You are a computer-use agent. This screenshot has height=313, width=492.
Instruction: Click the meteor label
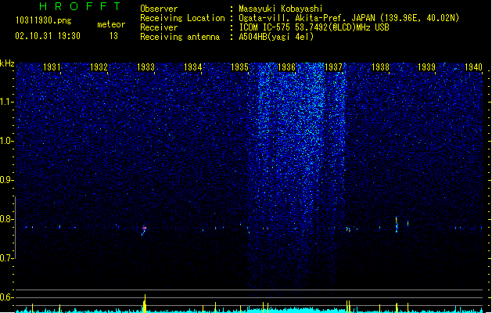click(x=111, y=24)
